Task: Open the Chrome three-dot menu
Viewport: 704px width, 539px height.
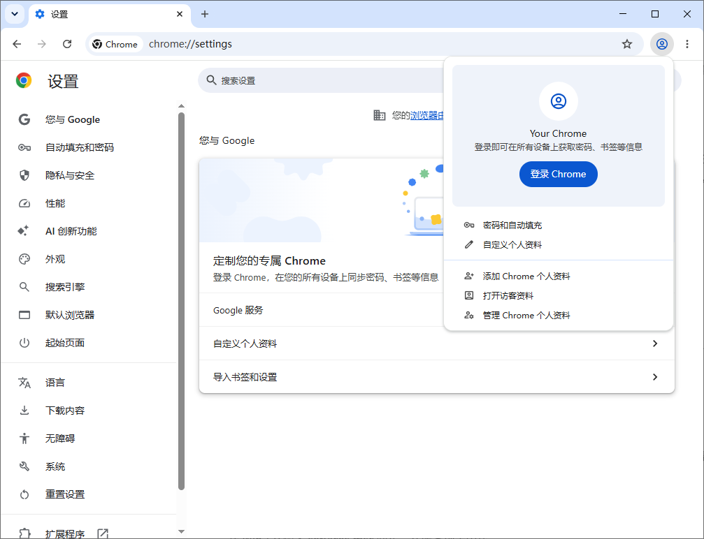Action: point(687,44)
